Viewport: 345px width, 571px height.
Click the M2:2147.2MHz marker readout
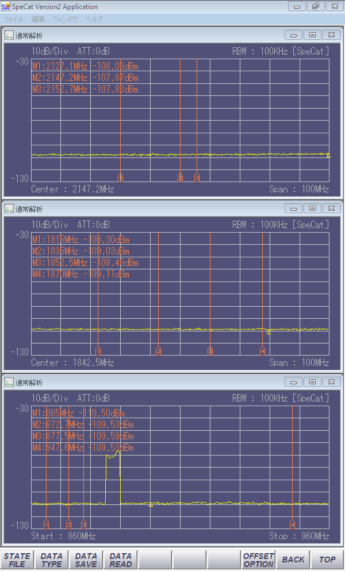click(85, 78)
